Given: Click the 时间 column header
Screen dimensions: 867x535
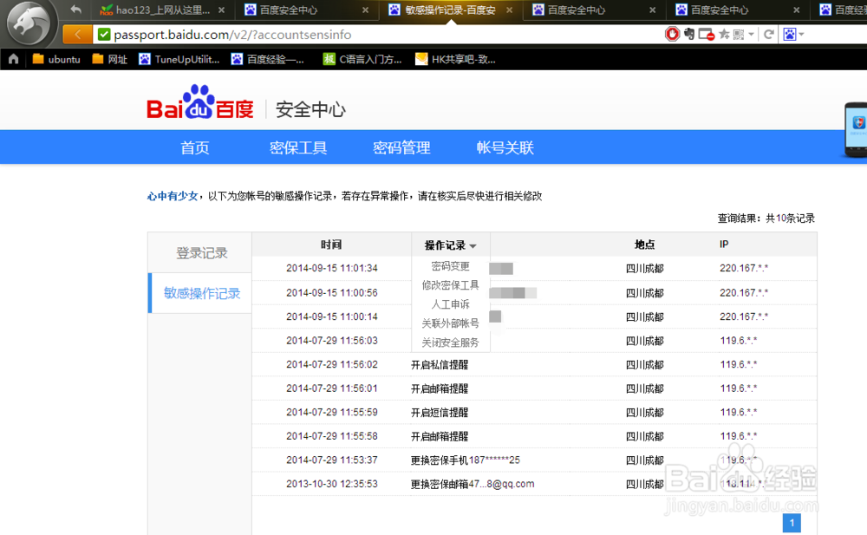Looking at the screenshot, I should coord(331,245).
